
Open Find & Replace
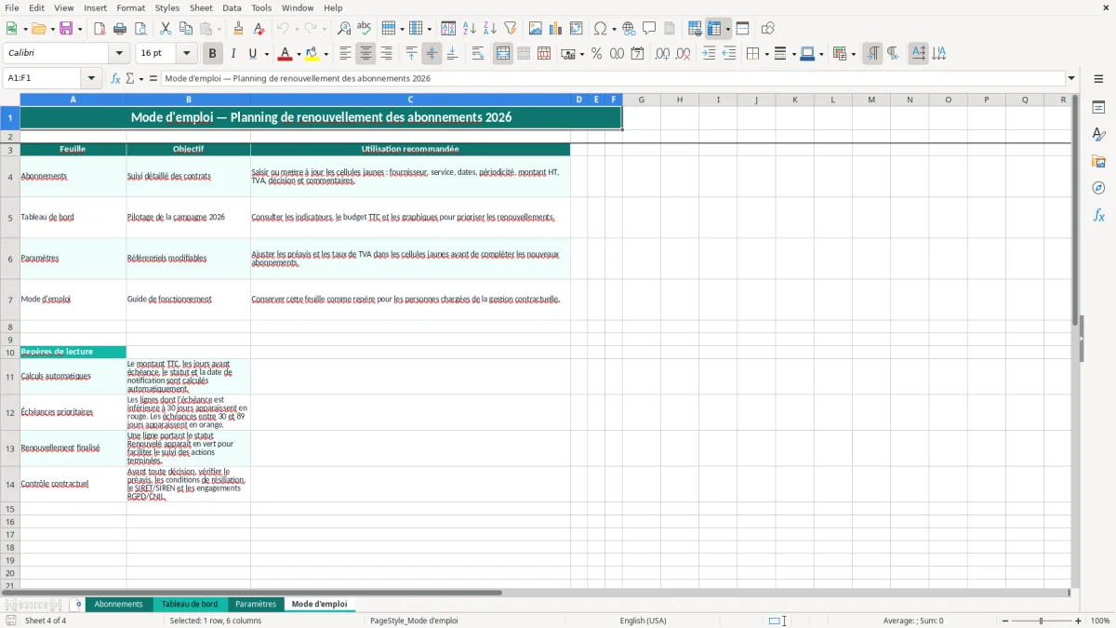pos(344,29)
